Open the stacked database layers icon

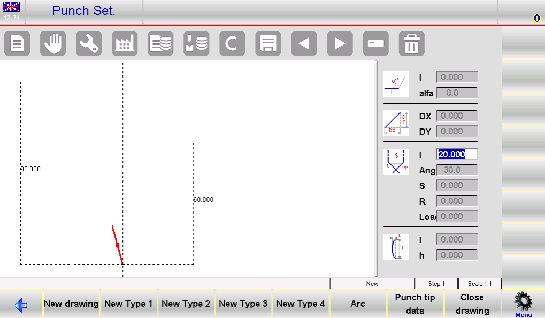point(160,43)
